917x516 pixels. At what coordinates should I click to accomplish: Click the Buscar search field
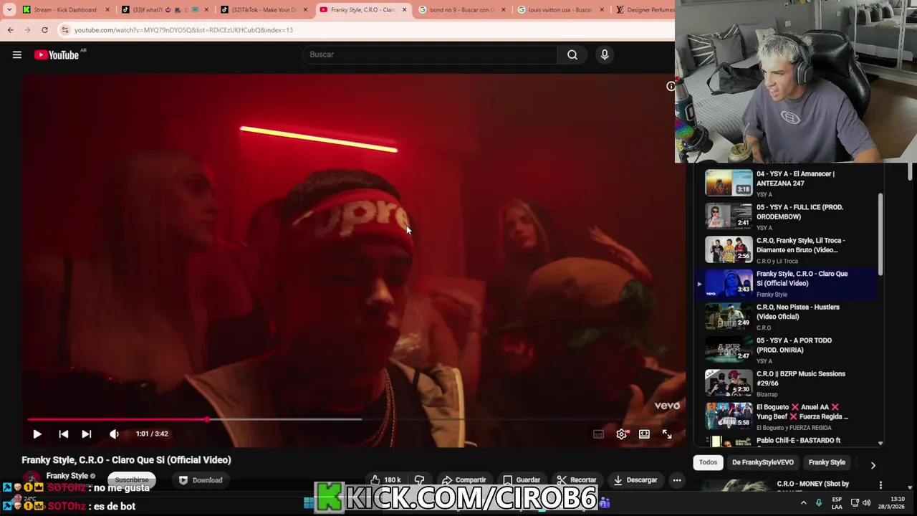point(430,54)
